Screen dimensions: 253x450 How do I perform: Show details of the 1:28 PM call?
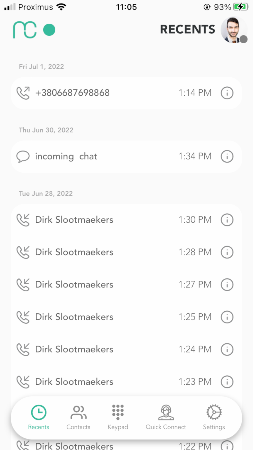[227, 252]
